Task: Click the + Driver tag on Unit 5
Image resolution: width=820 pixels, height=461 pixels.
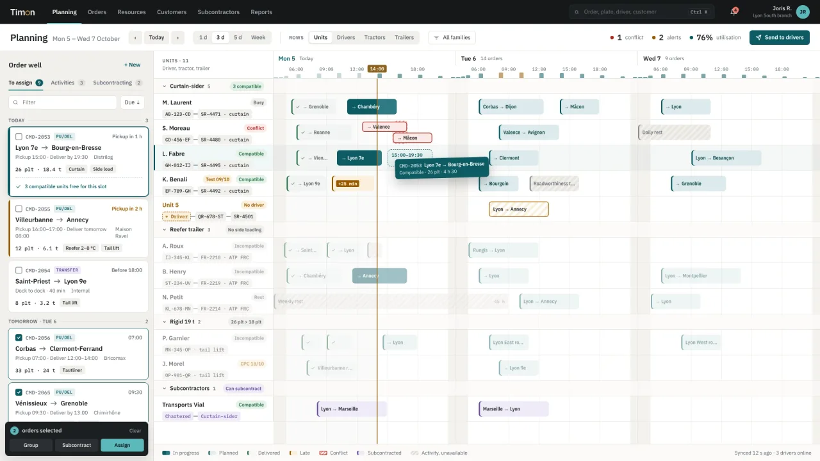Action: (x=176, y=216)
